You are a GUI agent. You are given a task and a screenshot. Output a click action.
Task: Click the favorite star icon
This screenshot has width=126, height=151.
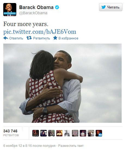[x=55, y=38]
